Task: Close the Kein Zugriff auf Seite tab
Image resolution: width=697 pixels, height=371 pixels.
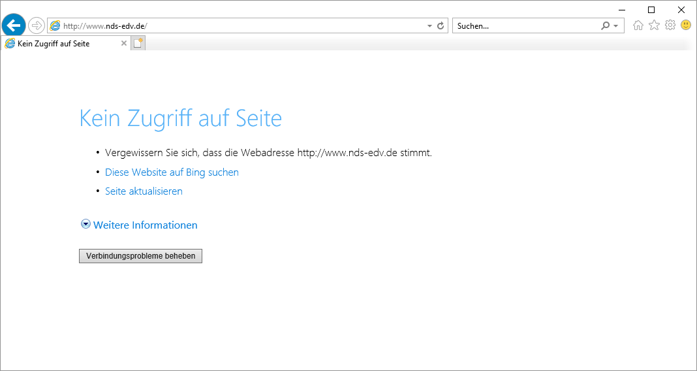Action: tap(124, 44)
